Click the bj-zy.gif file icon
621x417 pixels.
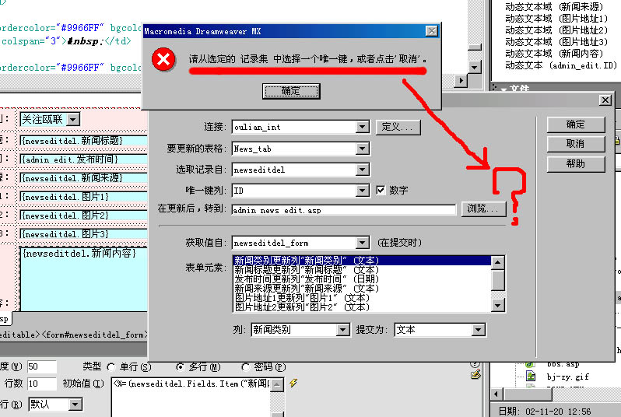[530, 377]
